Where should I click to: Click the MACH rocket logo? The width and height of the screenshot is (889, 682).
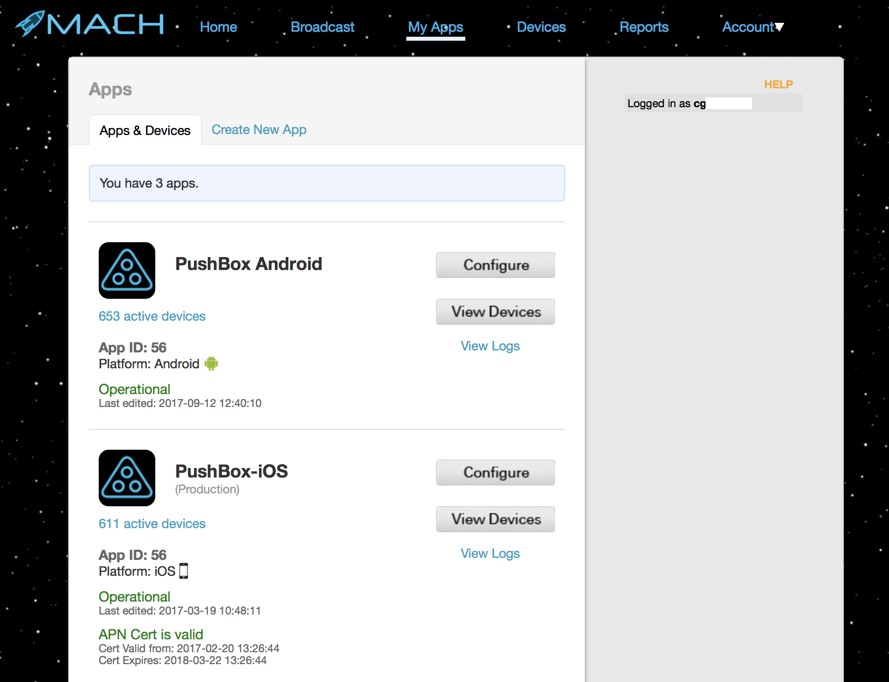click(x=90, y=23)
